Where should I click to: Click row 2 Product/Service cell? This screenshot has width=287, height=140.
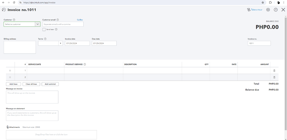[x=94, y=77]
